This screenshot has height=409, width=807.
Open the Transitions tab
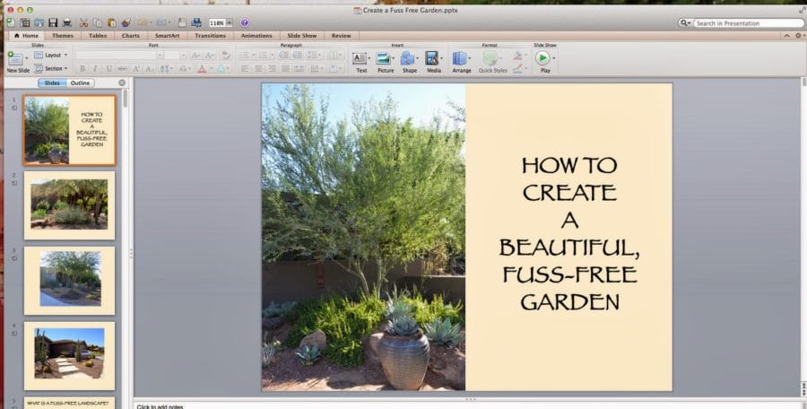click(x=210, y=36)
